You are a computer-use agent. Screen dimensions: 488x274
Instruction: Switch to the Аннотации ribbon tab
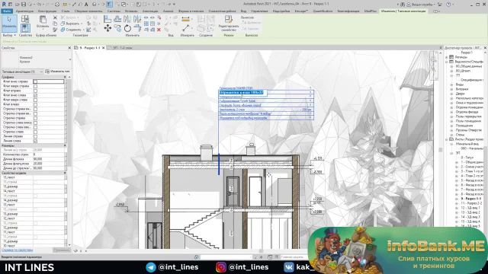(x=150, y=11)
